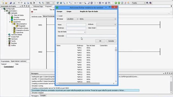
Task: Select Subrotinas in project tree
Action: [x=20, y=33]
